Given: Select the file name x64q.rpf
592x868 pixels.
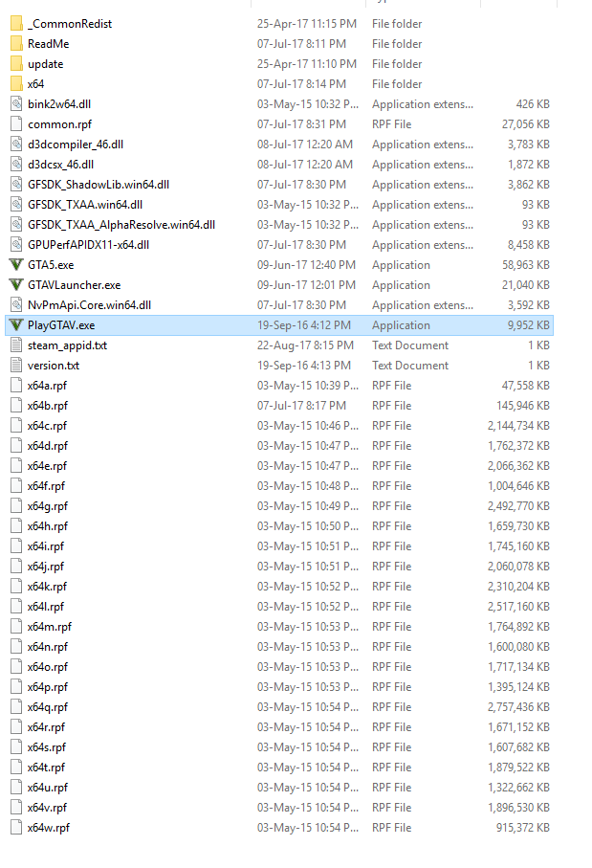Looking at the screenshot, I should pyautogui.click(x=48, y=707).
